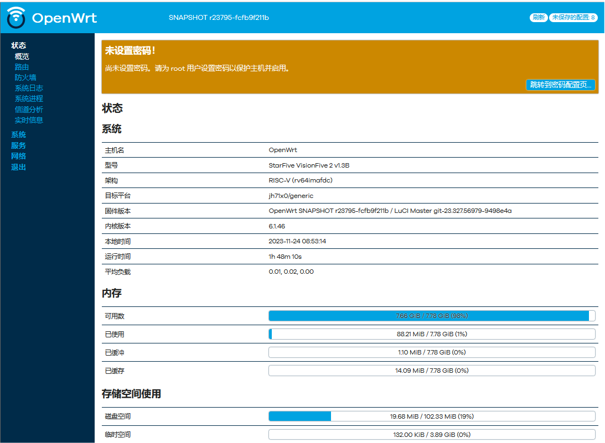The width and height of the screenshot is (605, 443).
Task: Click the 可用数 memory progress bar
Action: click(x=432, y=316)
